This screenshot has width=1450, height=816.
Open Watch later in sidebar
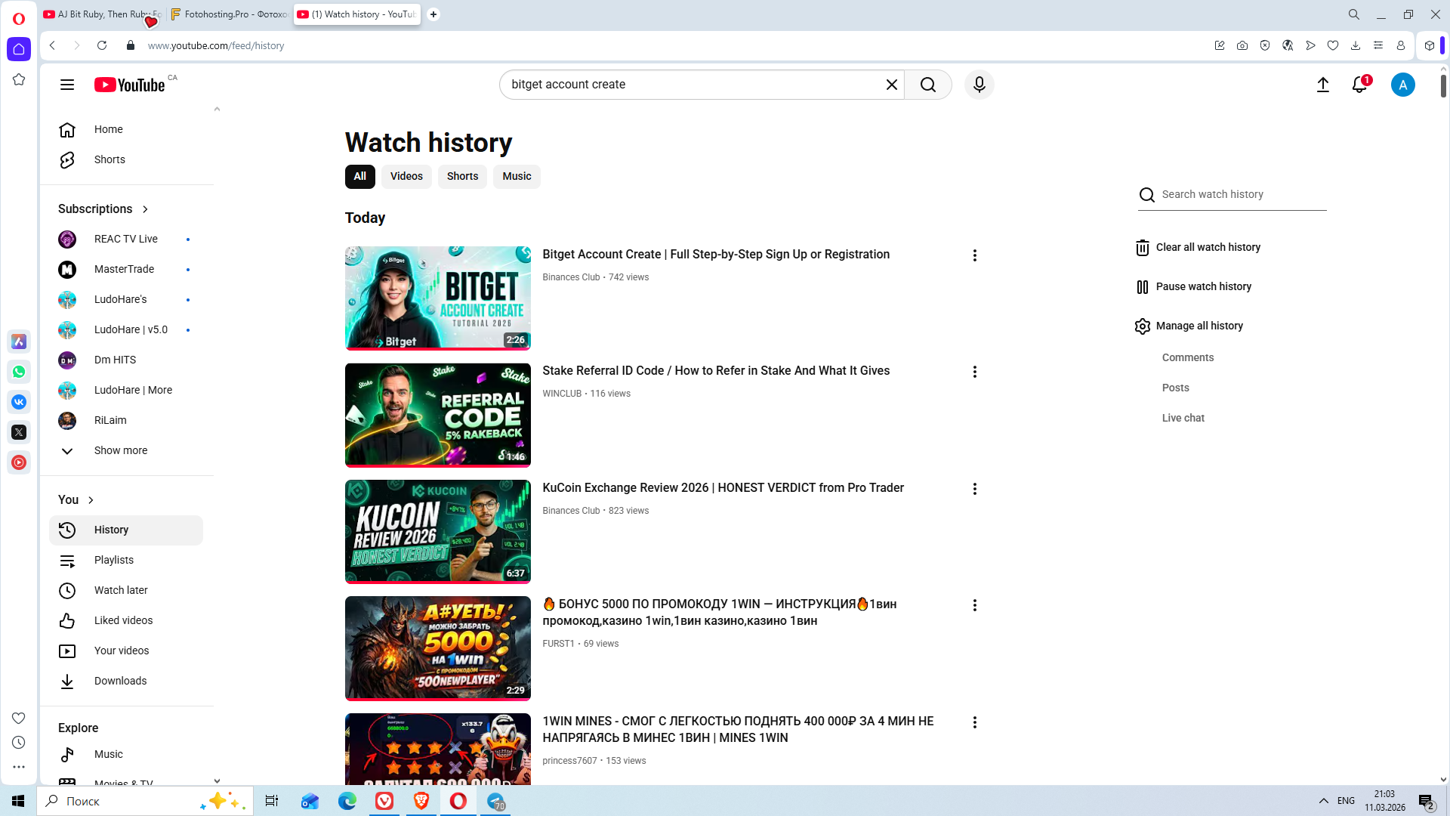(x=121, y=590)
